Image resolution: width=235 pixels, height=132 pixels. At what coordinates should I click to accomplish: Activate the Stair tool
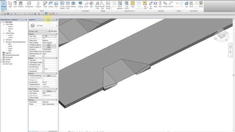coord(91,4)
